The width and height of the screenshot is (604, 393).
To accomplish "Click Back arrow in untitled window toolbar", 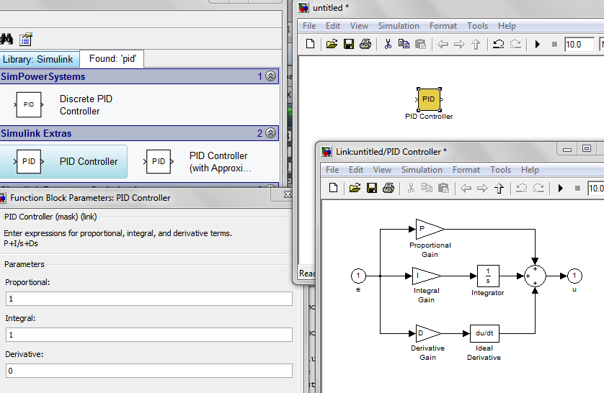I will (443, 44).
